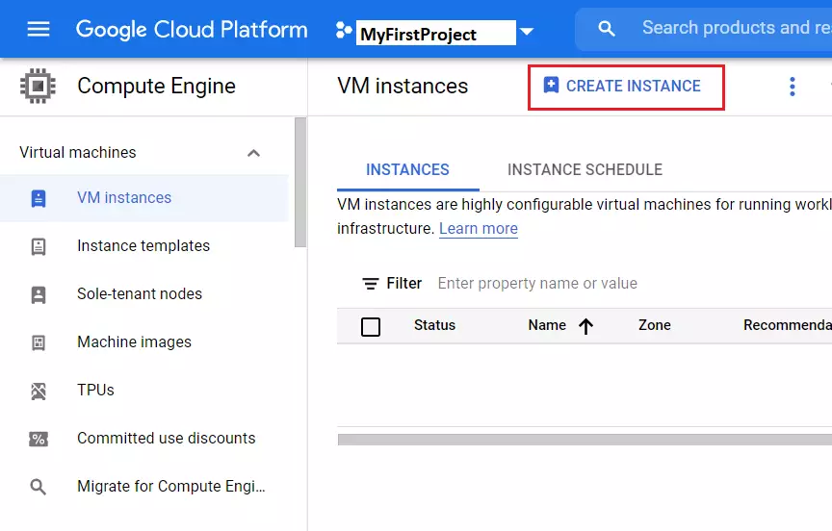Open the hamburger navigation menu
The height and width of the screenshot is (531, 832).
(39, 29)
